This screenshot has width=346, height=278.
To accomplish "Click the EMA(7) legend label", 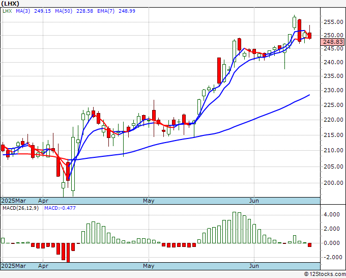I will 106,11.
